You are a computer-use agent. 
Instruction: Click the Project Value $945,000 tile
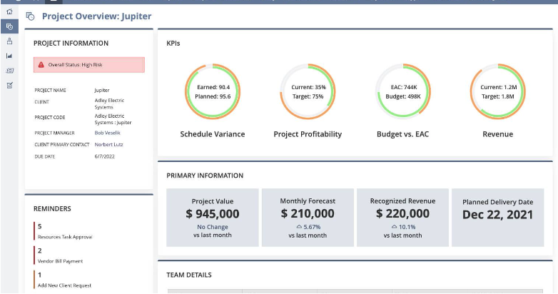[x=213, y=218]
